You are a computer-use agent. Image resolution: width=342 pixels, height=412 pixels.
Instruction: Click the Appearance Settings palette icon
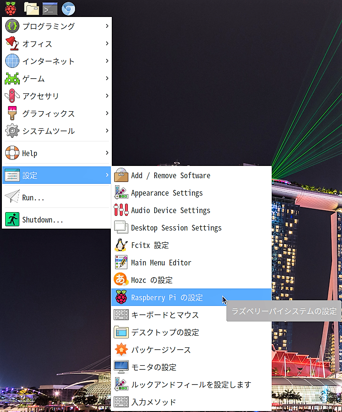coord(121,193)
